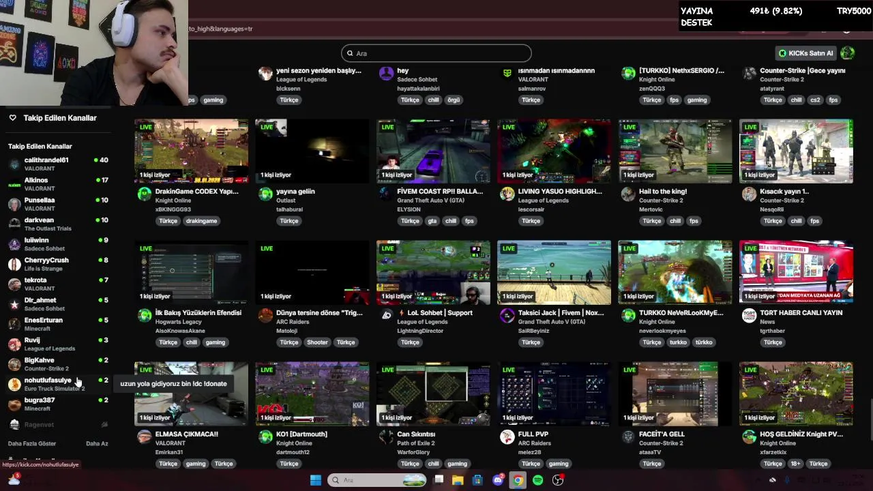873x491 pixels.
Task: Open the BigKahve Counter-Strike 2 row
Action: tap(58, 363)
